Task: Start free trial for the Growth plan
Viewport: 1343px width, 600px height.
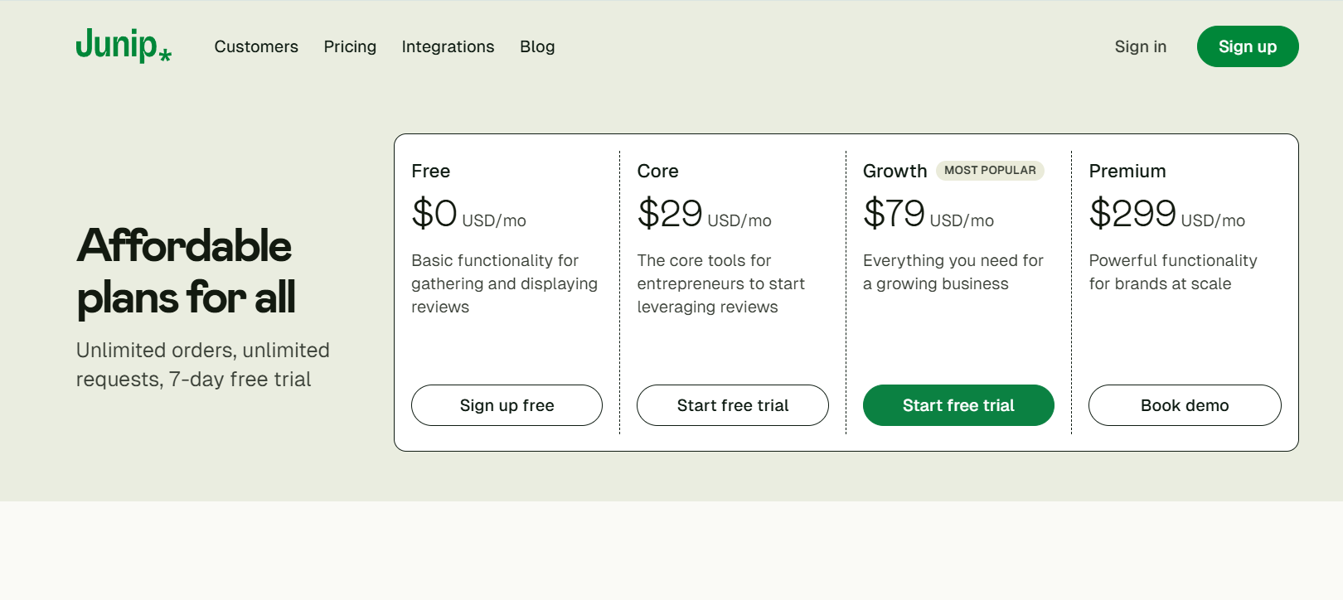Action: [958, 405]
